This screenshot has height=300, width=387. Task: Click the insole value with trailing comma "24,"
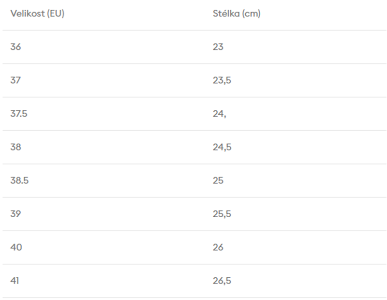[220, 114]
